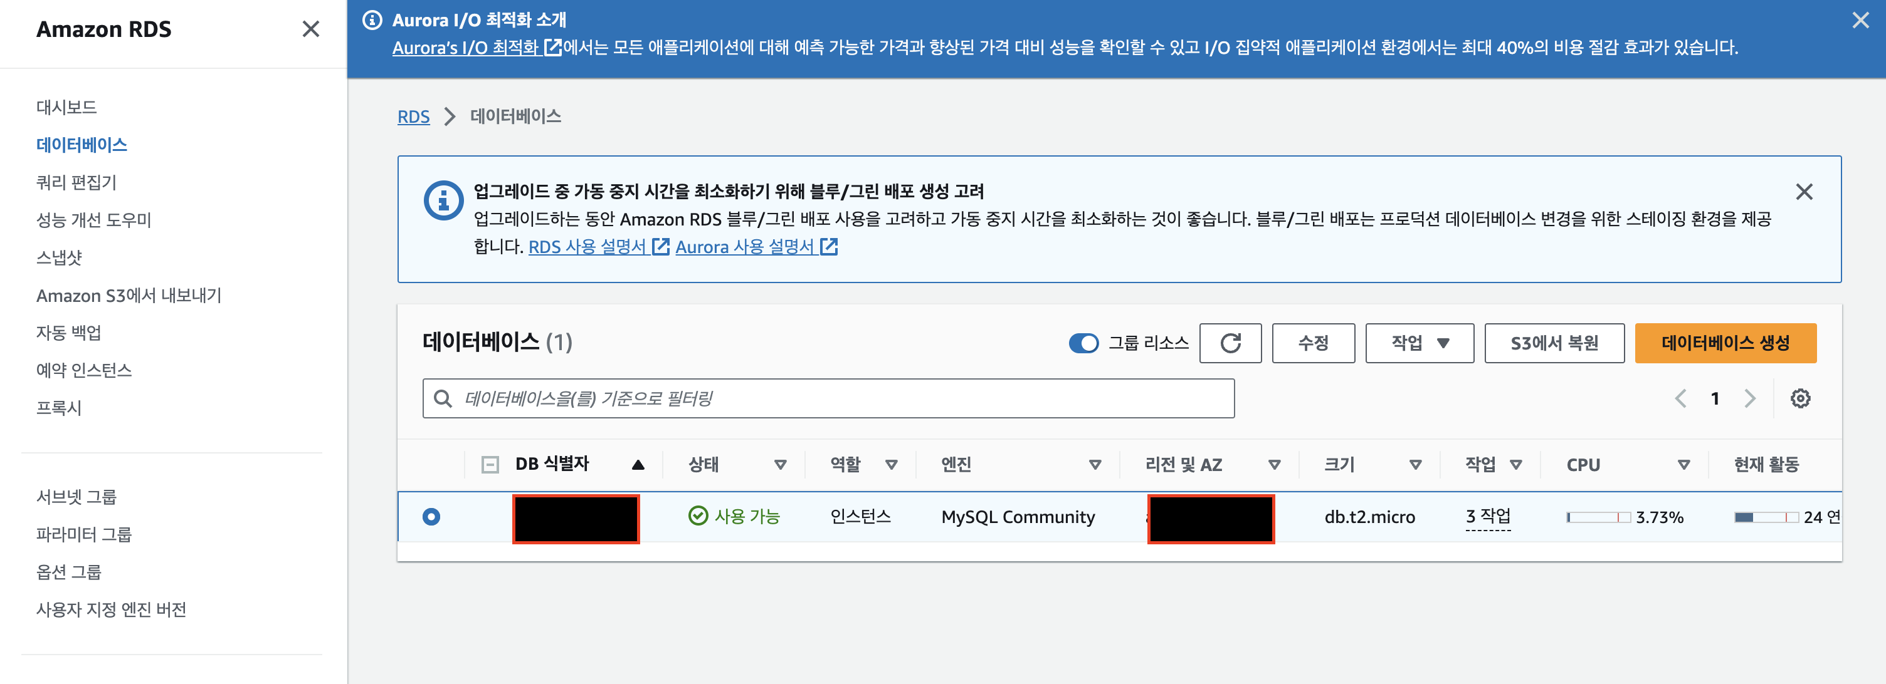Sort by DB 식별자 ascending arrow
Viewport: 1886px width, 684px height.
pyautogui.click(x=638, y=465)
